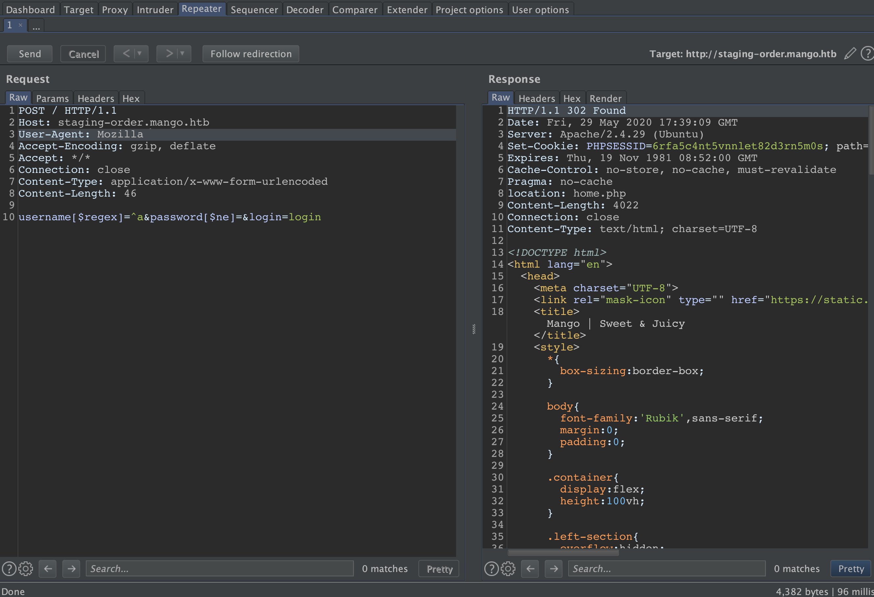Open help icon under Request panel

(9, 569)
